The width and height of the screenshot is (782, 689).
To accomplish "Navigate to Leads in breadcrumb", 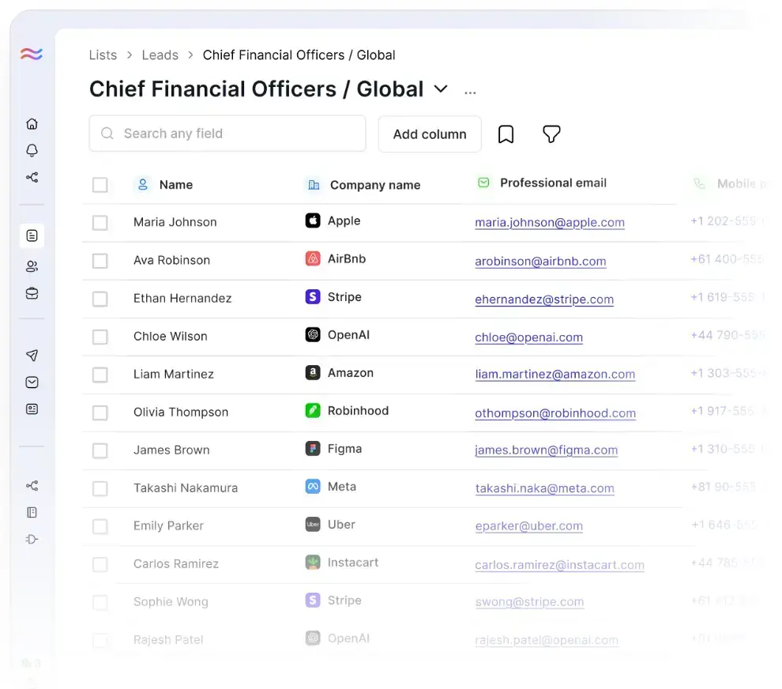I will [160, 55].
